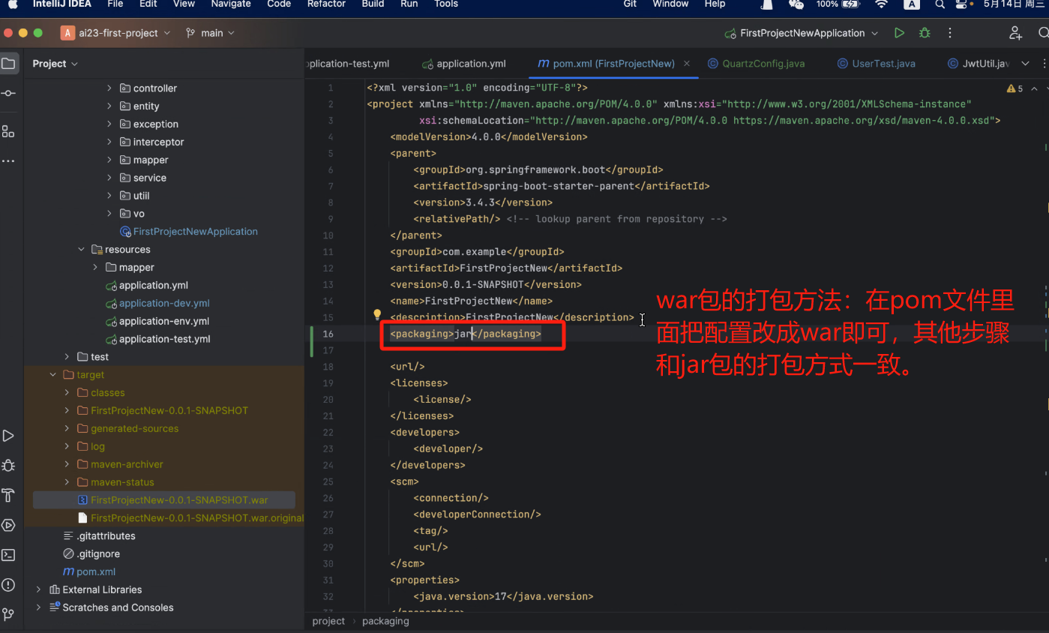Click the battery status icon
The image size is (1049, 633).
tap(850, 4)
